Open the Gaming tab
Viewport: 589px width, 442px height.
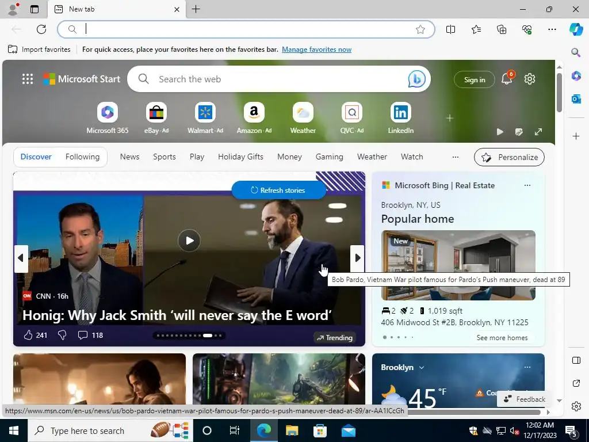point(329,157)
